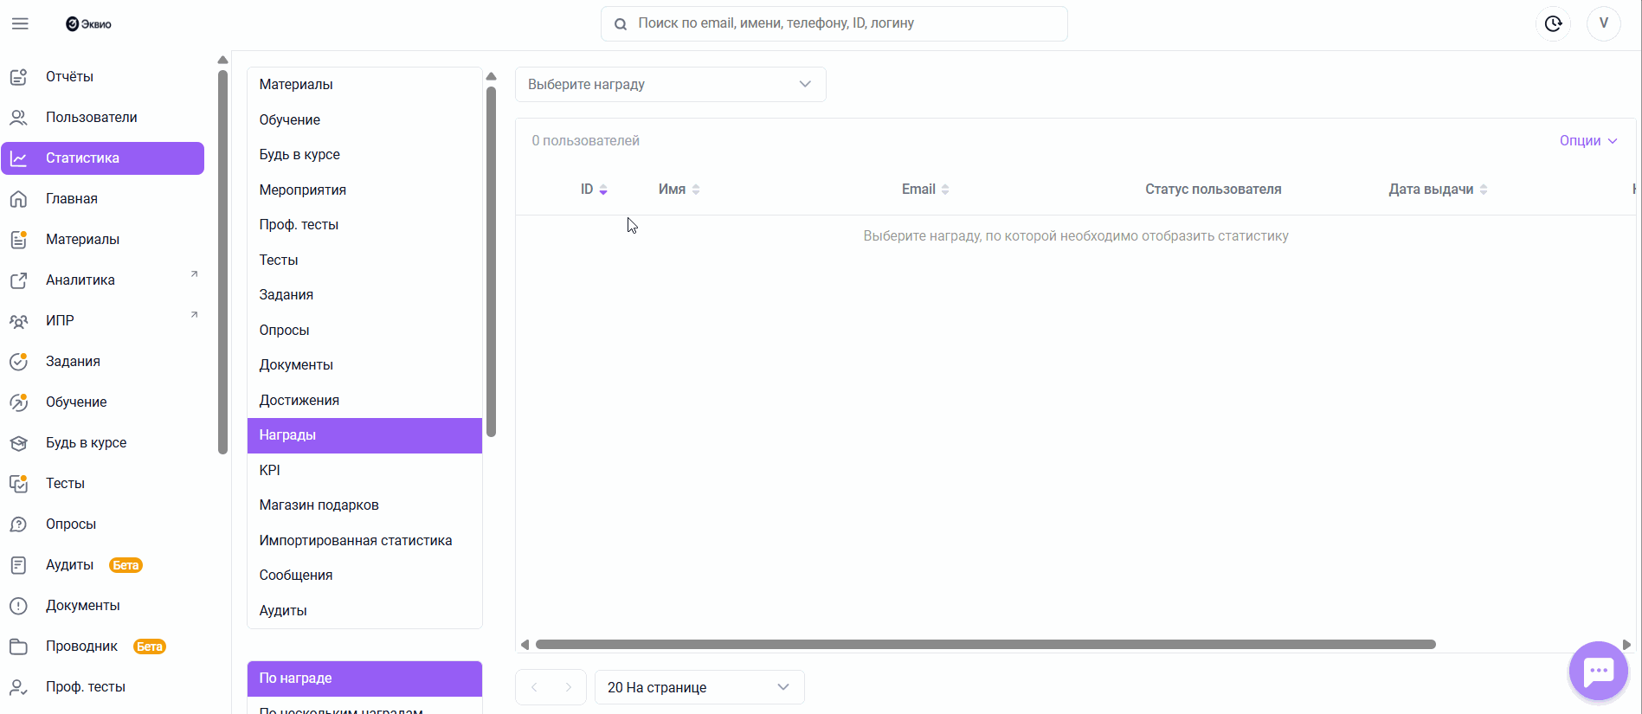Click the Users sidebar icon

[x=18, y=118]
